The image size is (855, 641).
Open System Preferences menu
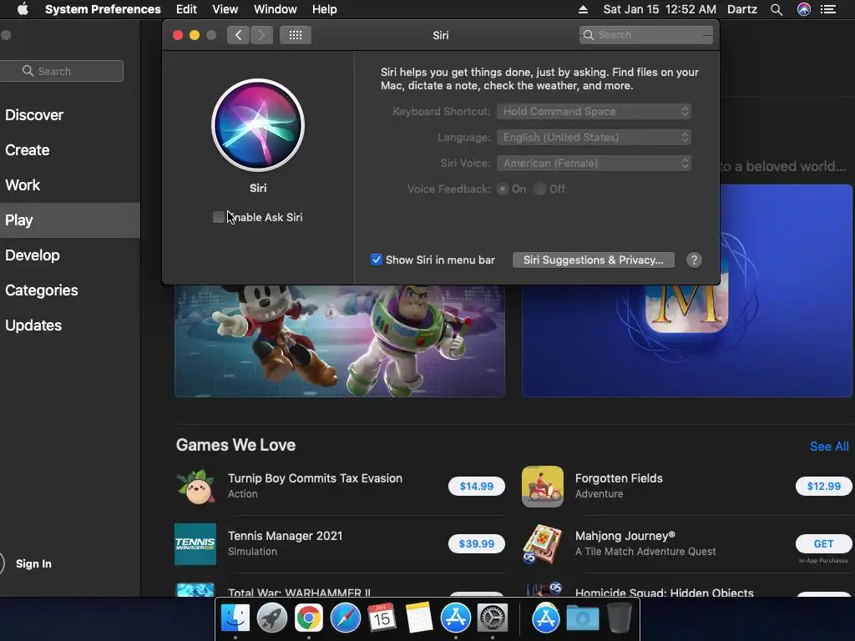coord(103,9)
